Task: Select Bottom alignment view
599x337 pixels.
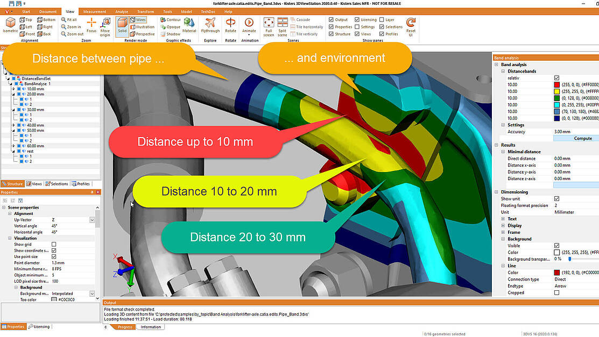Action: (46, 19)
